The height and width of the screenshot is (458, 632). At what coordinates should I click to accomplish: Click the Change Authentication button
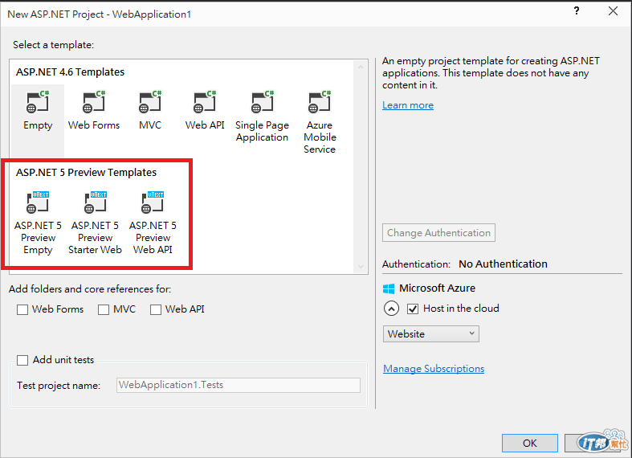(x=438, y=233)
